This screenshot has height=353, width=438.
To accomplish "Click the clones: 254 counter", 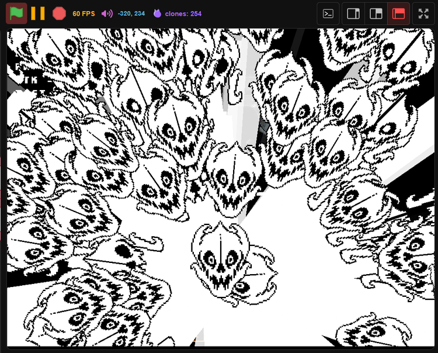I will click(x=183, y=13).
